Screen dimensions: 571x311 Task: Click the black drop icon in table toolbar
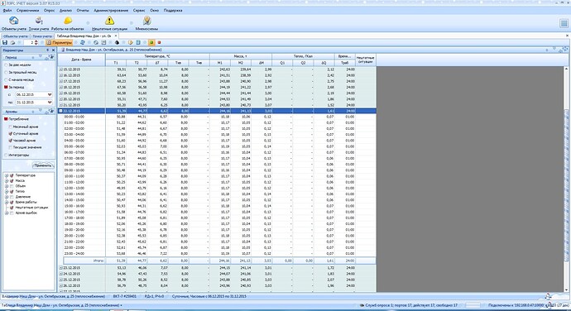pyautogui.click(x=117, y=43)
